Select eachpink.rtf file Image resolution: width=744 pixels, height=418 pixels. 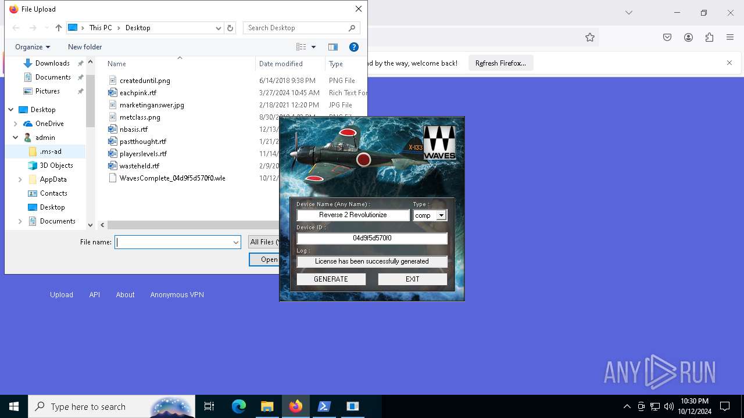click(138, 93)
